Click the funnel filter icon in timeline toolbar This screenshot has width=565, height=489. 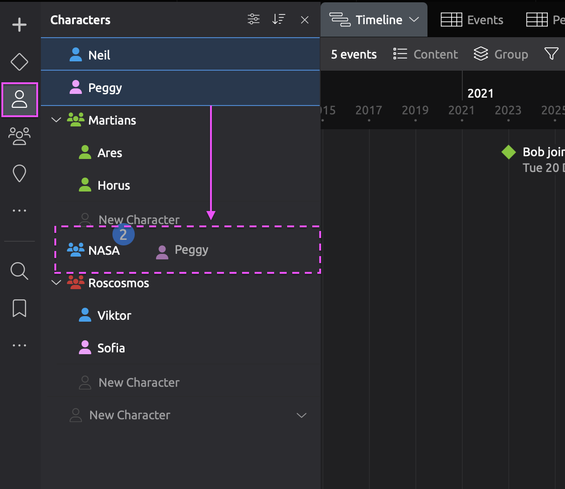tap(551, 54)
